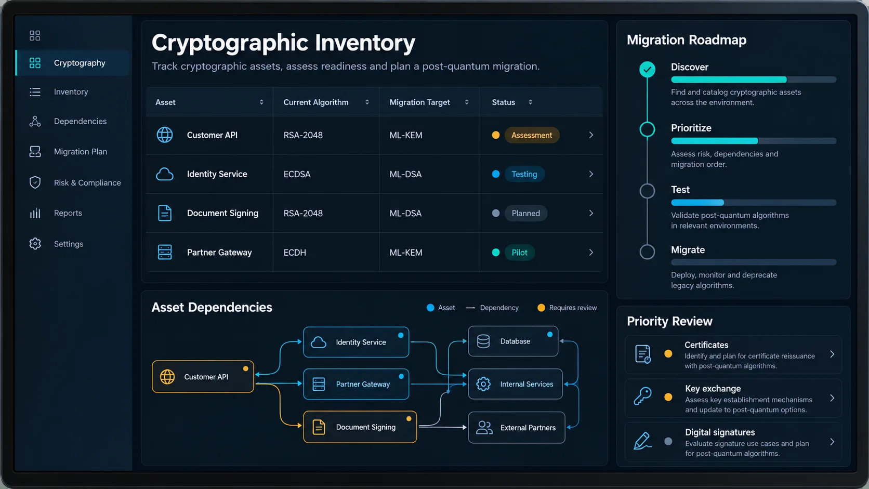Sort by Migration Target column arrows
The image size is (869, 489).
(x=467, y=102)
